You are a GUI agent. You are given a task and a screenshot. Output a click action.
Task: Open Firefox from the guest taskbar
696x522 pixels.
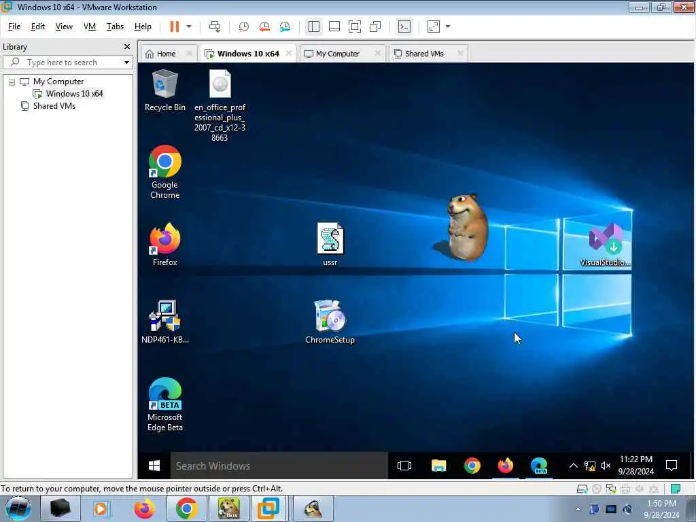[x=506, y=466]
